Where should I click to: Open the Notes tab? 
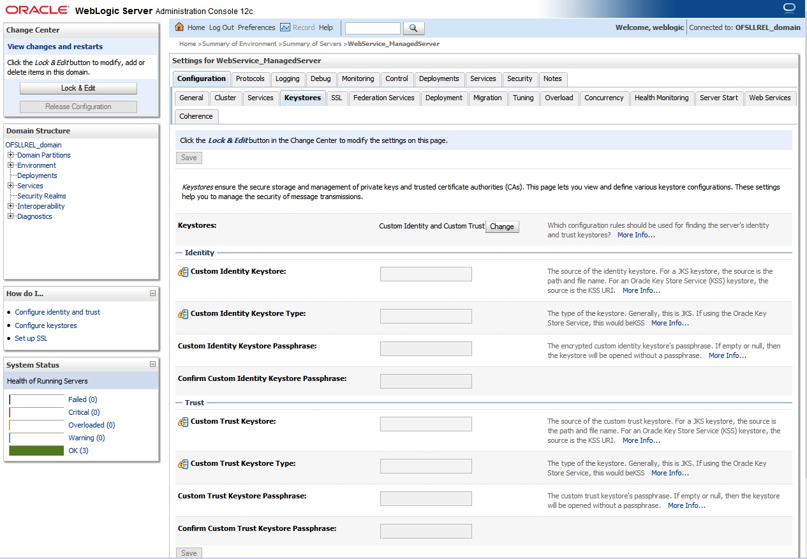click(x=552, y=79)
